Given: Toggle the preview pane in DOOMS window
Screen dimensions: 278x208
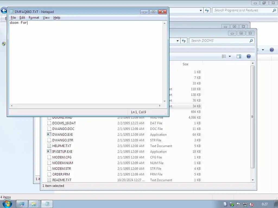Looking at the screenshot, I should [239, 56].
